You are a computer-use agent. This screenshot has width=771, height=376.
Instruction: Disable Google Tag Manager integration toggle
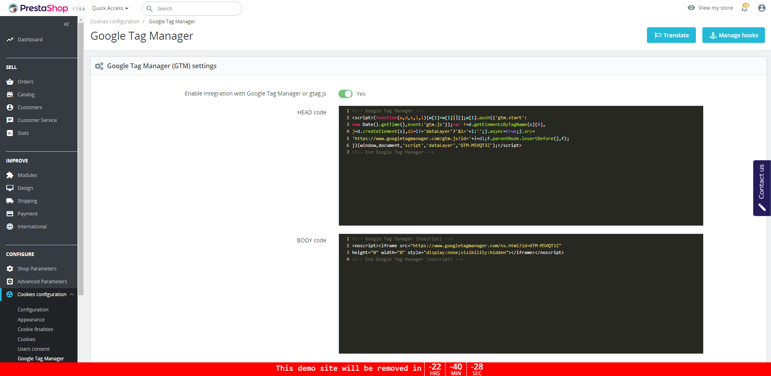pyautogui.click(x=345, y=93)
